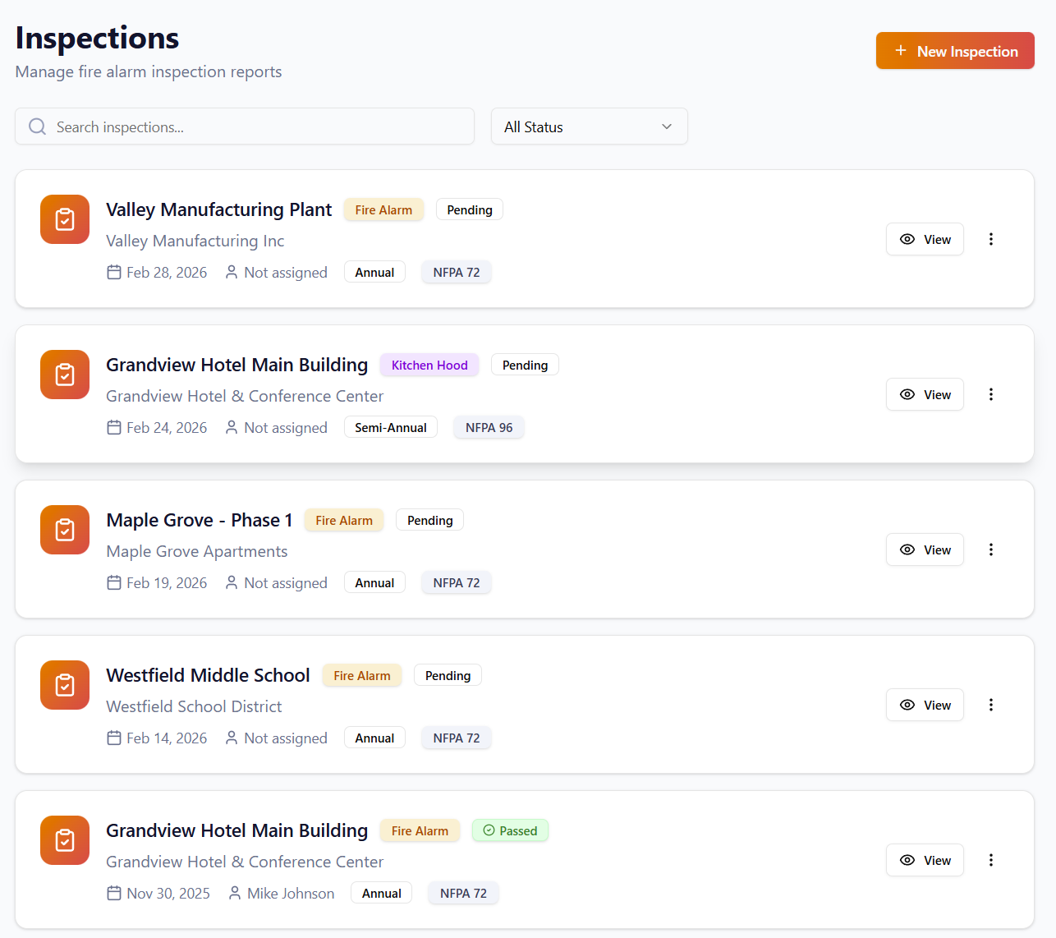
Task: Click the NFPA 96 standard tag
Action: (x=489, y=427)
